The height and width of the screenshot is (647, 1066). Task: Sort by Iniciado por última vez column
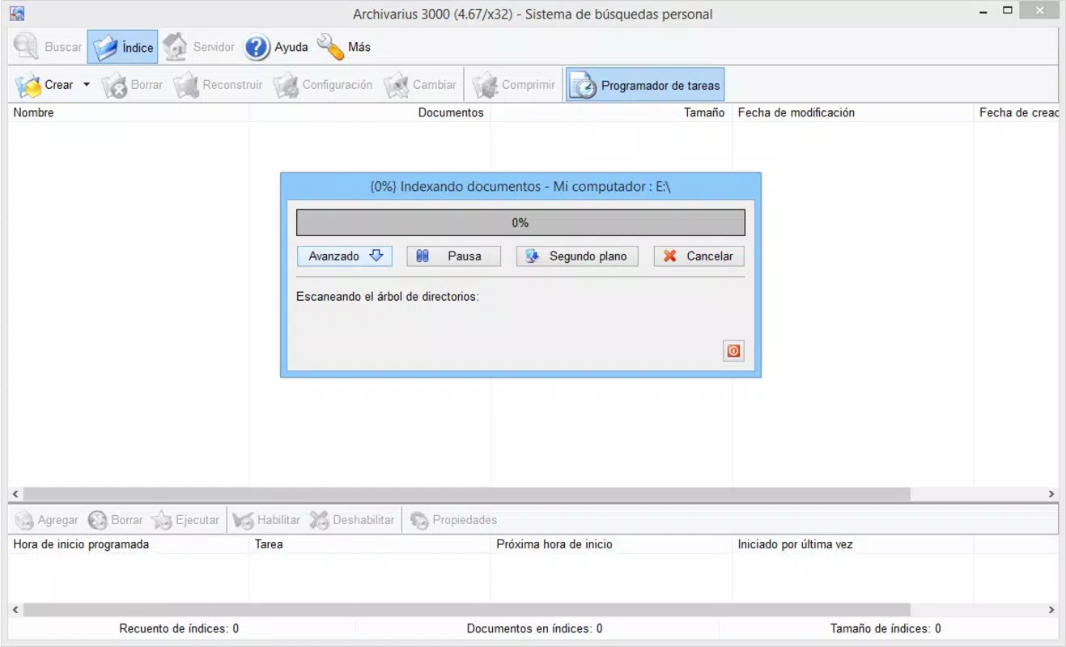click(853, 544)
